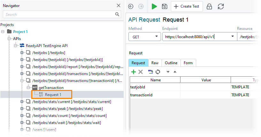Click the Value column header
The width and height of the screenshot is (261, 137).
(206, 80)
